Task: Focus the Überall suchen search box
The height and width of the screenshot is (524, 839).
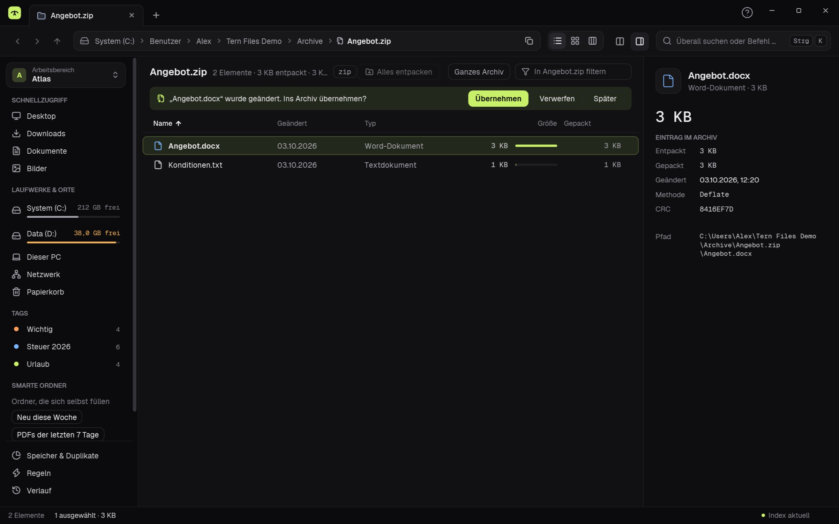Action: coord(743,41)
